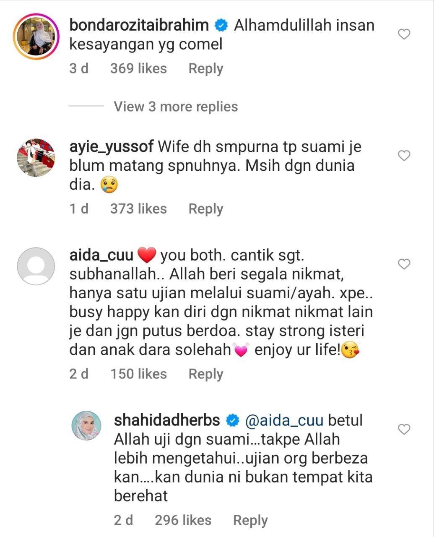Screen dimensions: 434x537
Task: Open the shahidadherbs username link
Action: point(167,420)
